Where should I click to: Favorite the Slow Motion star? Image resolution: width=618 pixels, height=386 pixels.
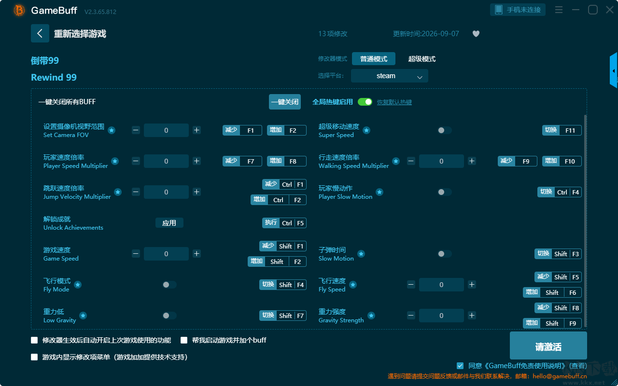(x=361, y=254)
